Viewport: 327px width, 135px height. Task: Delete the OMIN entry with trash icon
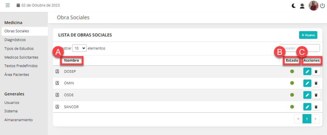point(316,83)
